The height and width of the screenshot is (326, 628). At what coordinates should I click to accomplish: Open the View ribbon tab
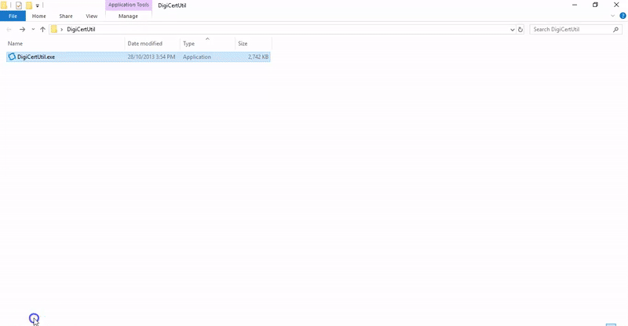91,16
